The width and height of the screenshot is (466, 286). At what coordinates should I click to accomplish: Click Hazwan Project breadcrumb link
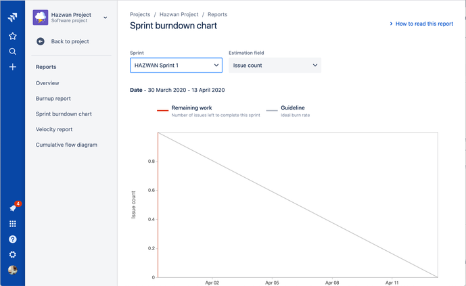click(x=179, y=15)
